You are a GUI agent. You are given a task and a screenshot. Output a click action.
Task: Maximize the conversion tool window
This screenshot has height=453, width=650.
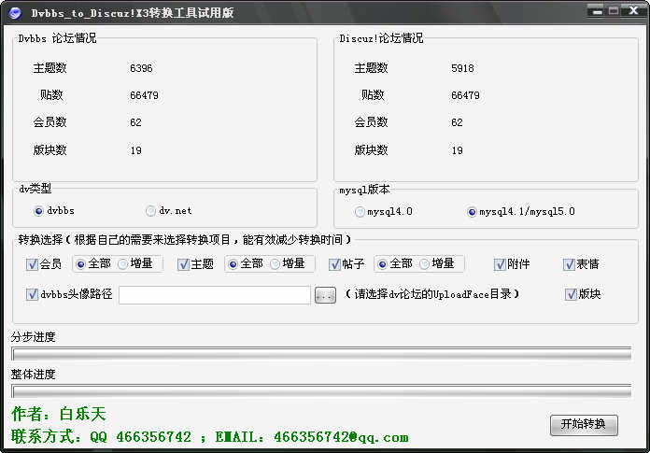(x=614, y=11)
